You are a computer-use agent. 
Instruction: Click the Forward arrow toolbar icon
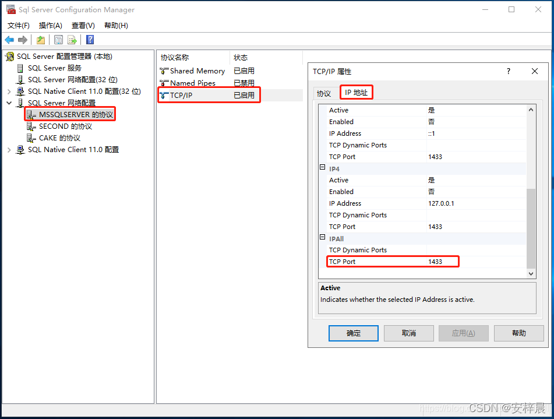pyautogui.click(x=23, y=40)
